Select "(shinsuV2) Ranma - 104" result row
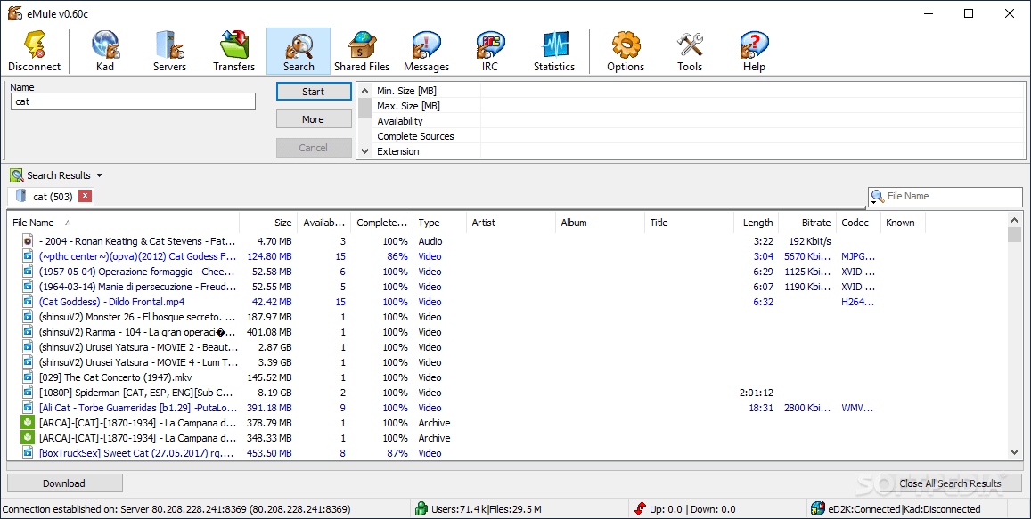This screenshot has height=519, width=1031. (507, 332)
